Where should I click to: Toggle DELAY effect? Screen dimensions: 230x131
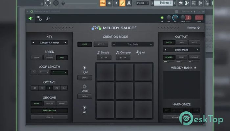point(181,57)
